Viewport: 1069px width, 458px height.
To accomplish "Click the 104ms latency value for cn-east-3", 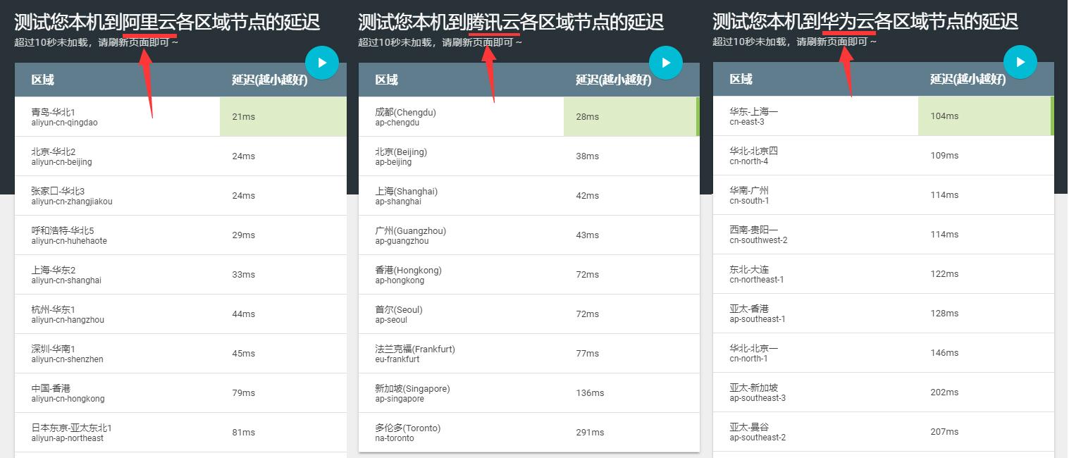I will pyautogui.click(x=944, y=116).
